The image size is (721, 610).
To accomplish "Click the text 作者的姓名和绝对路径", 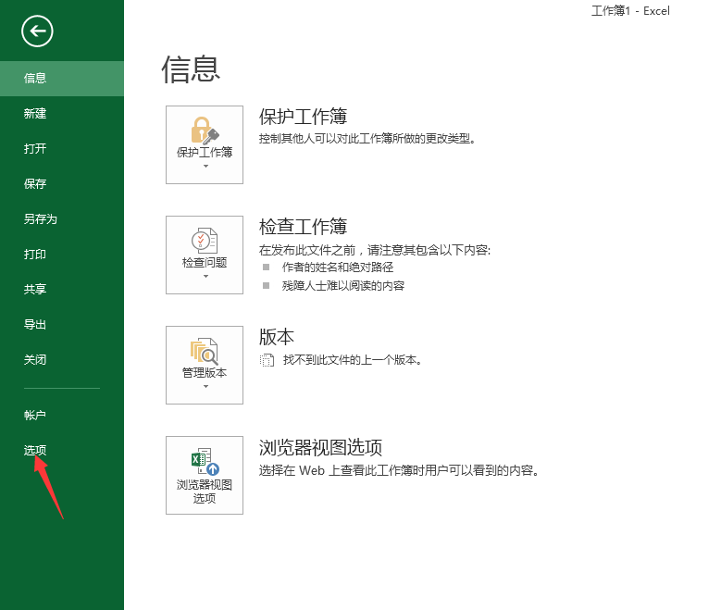I will pyautogui.click(x=338, y=268).
